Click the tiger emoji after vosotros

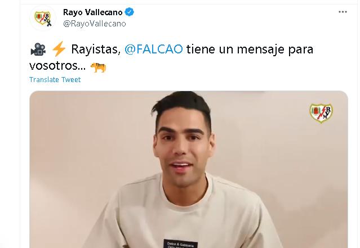click(x=98, y=67)
